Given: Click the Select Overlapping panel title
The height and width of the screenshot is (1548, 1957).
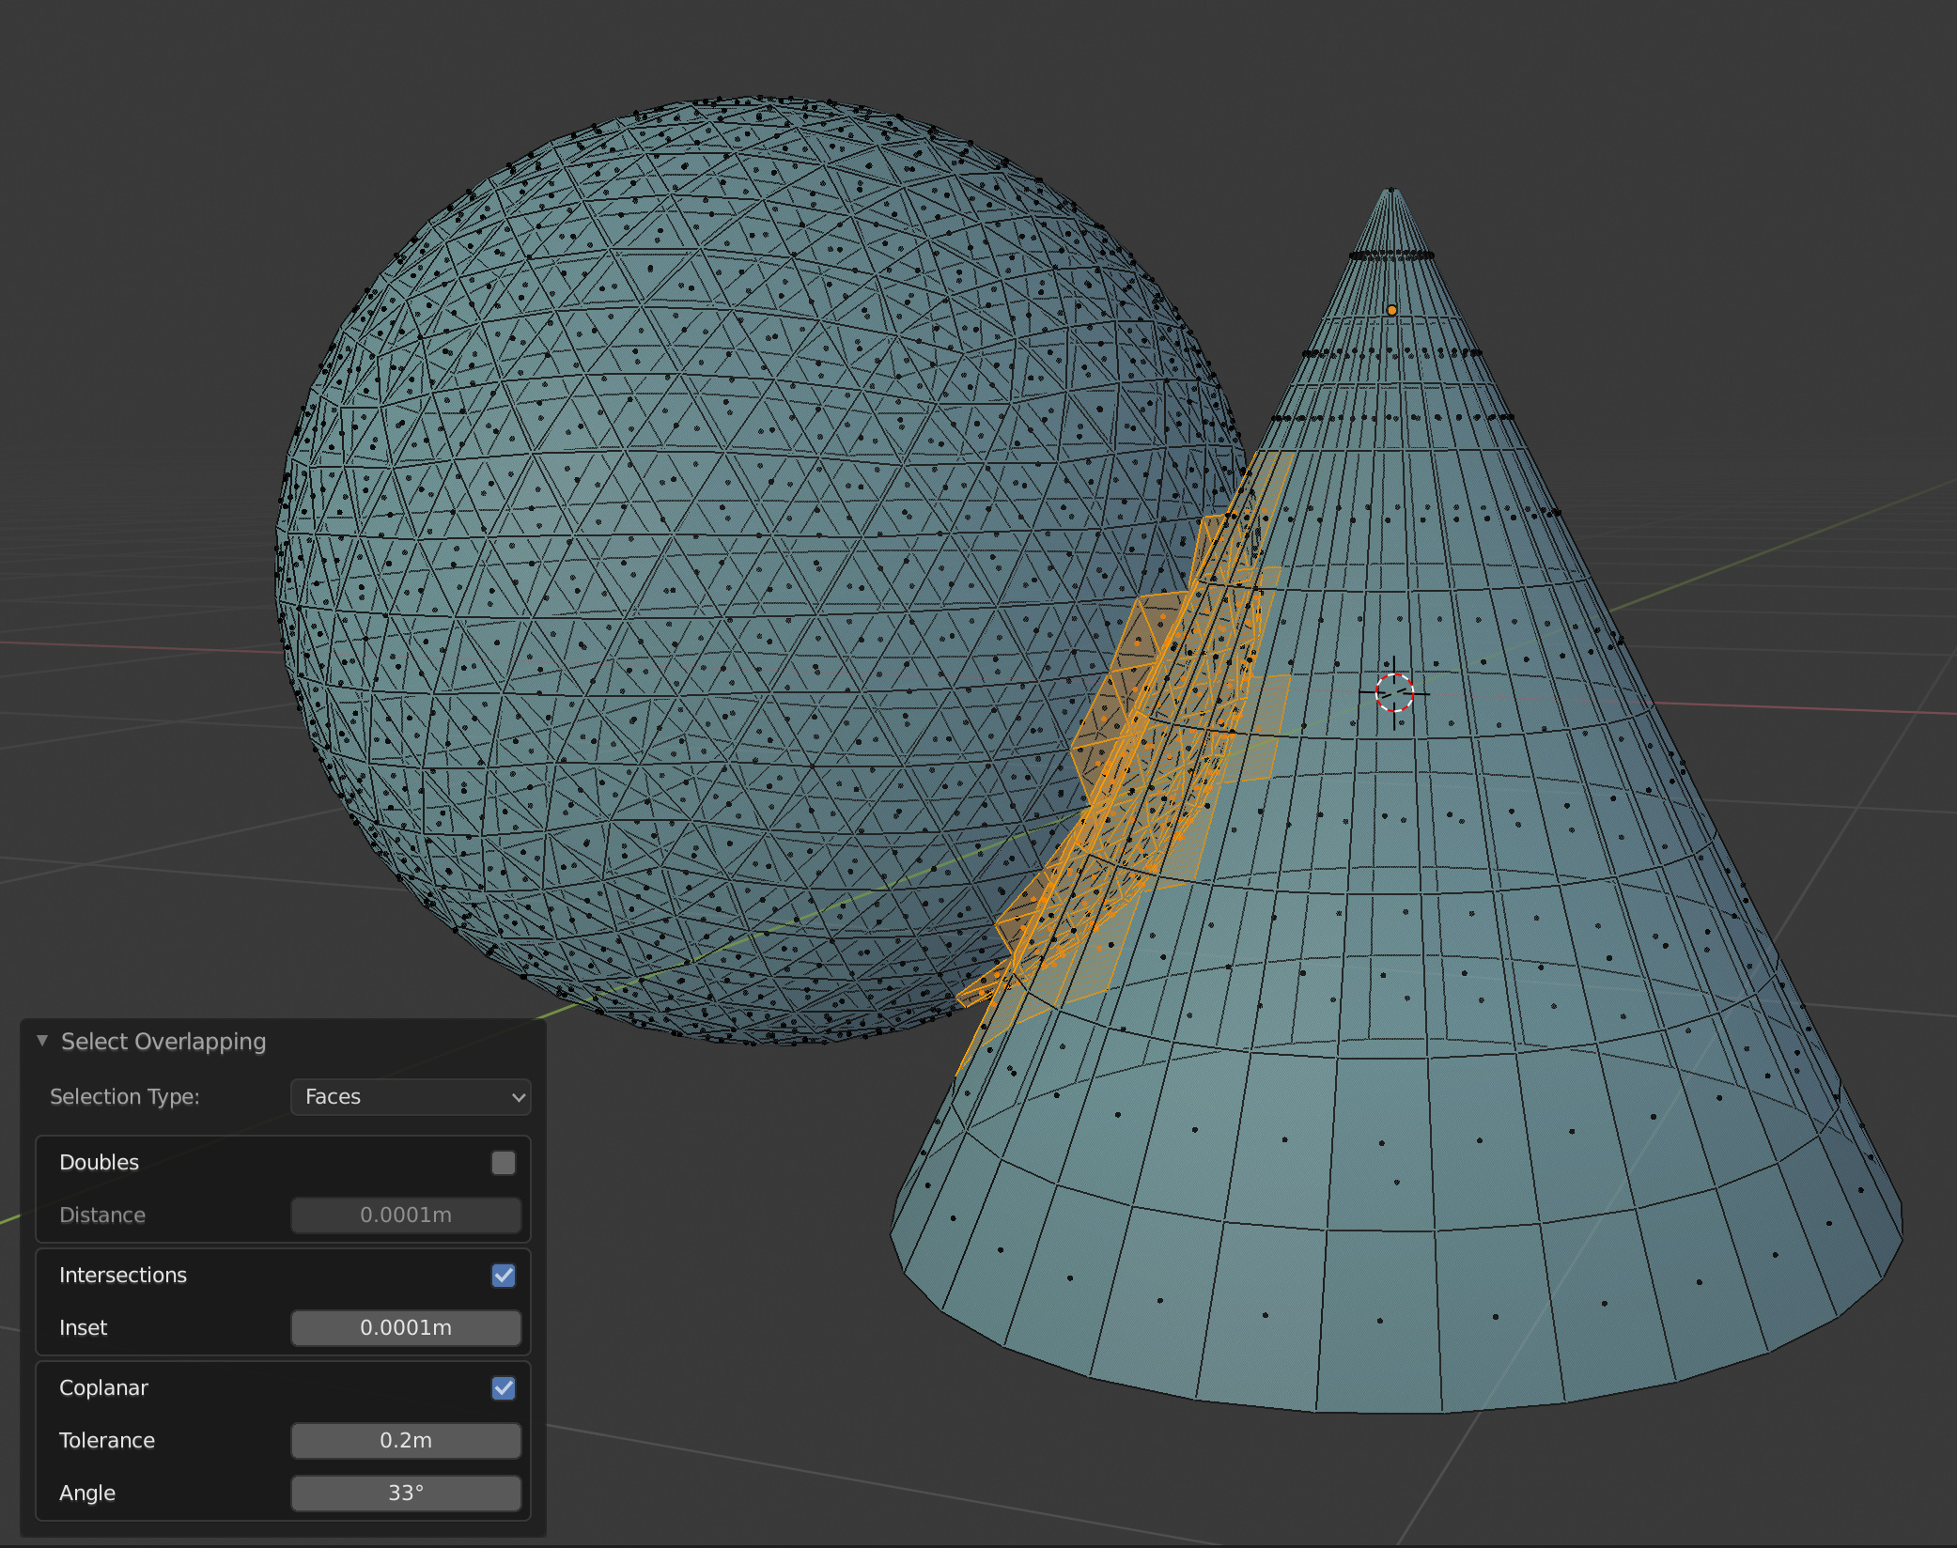Looking at the screenshot, I should click(163, 1041).
